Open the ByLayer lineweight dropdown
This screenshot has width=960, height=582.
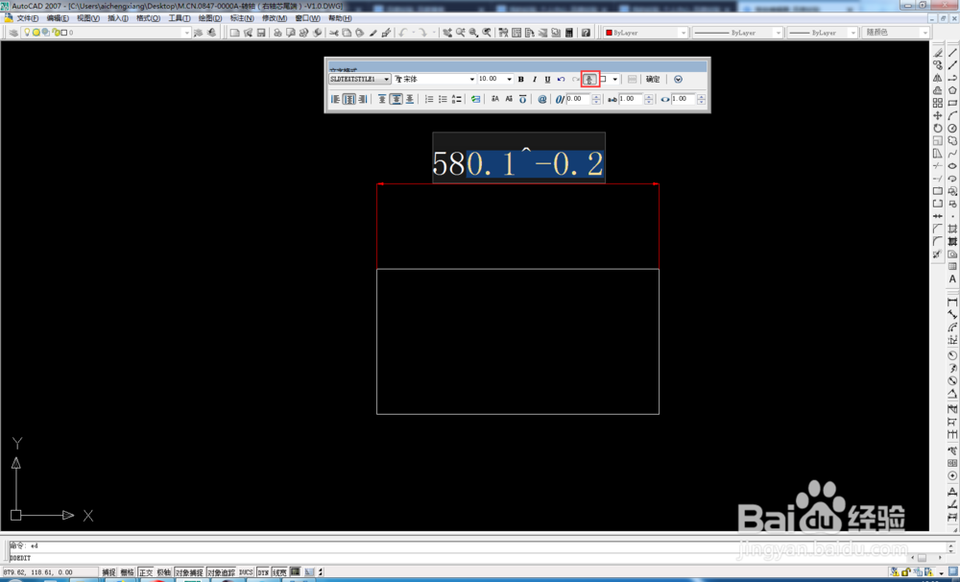coord(822,33)
